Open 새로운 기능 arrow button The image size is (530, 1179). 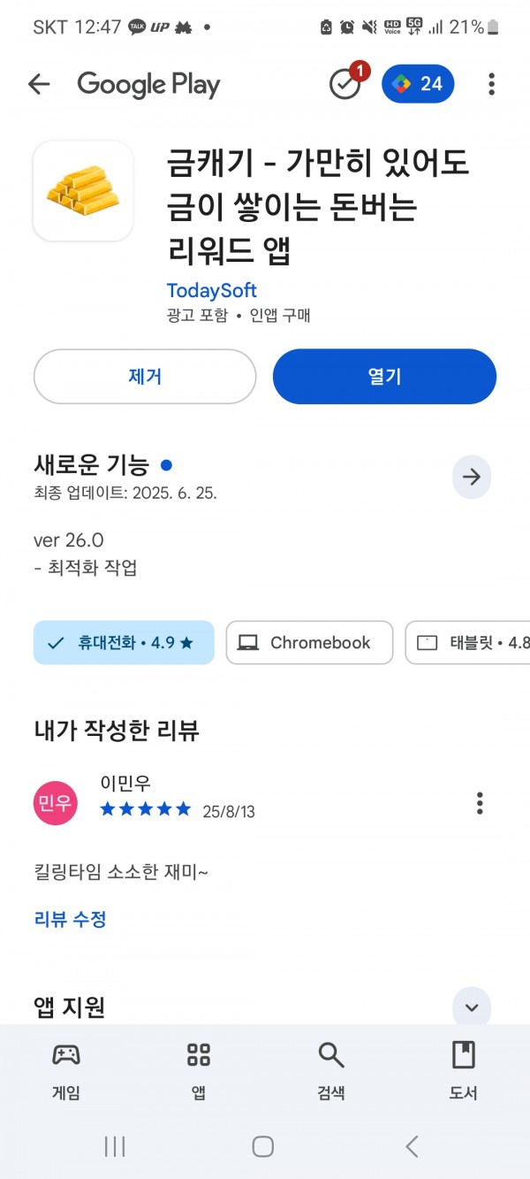472,478
